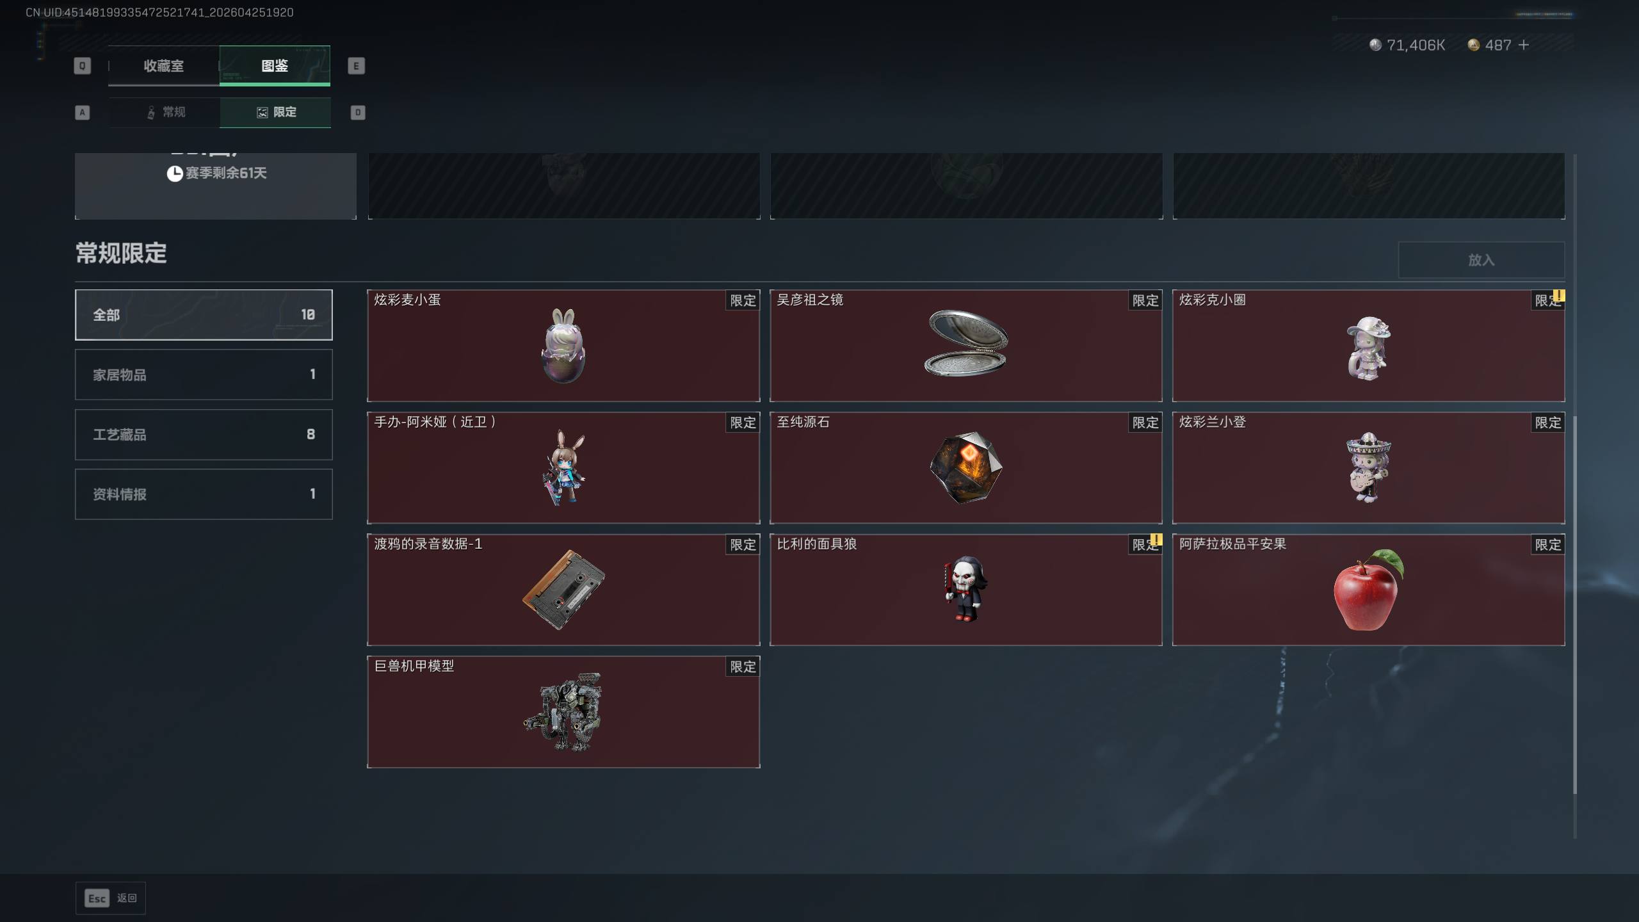Select the 限定 sub-tab
The image size is (1639, 922).
point(275,112)
